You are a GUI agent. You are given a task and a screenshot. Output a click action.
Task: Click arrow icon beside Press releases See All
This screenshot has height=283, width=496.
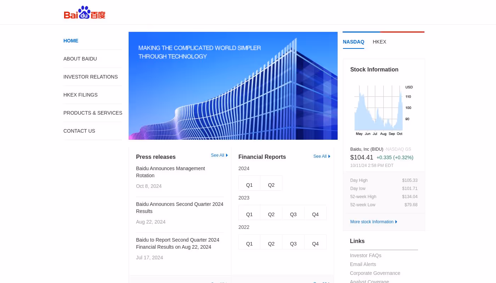point(227,155)
